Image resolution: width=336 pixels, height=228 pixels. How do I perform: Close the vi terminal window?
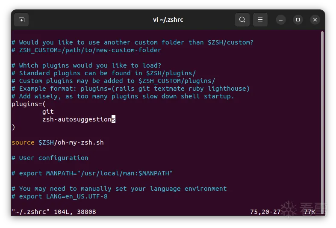pos(315,20)
